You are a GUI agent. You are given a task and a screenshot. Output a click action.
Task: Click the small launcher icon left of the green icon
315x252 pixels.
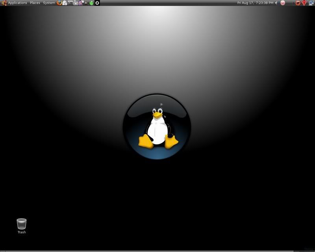[86, 3]
